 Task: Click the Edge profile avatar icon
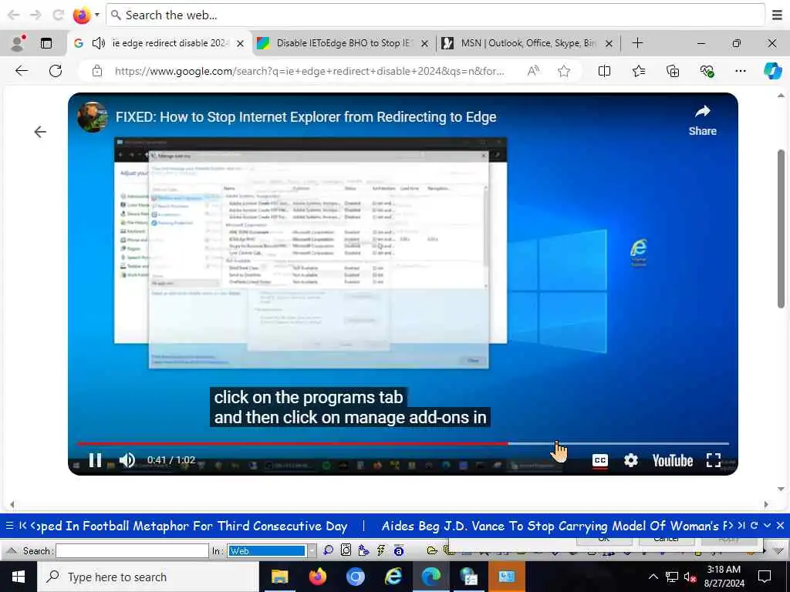click(19, 43)
